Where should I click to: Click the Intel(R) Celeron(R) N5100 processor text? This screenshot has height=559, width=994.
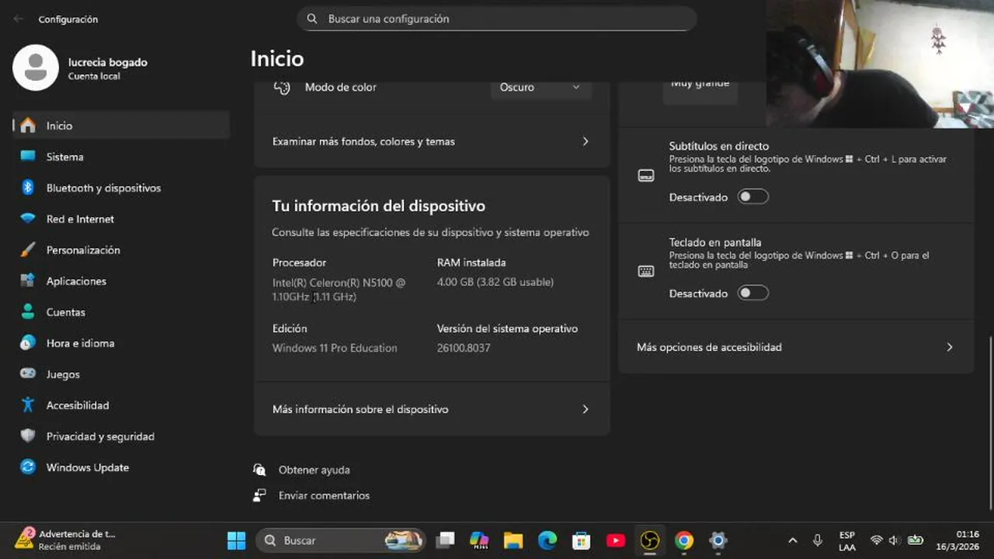pyautogui.click(x=339, y=290)
